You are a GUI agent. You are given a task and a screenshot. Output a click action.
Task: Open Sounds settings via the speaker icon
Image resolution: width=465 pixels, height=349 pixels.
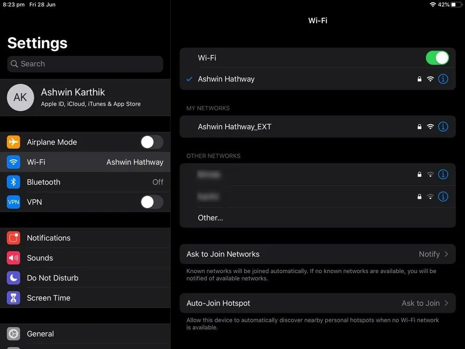coord(13,258)
